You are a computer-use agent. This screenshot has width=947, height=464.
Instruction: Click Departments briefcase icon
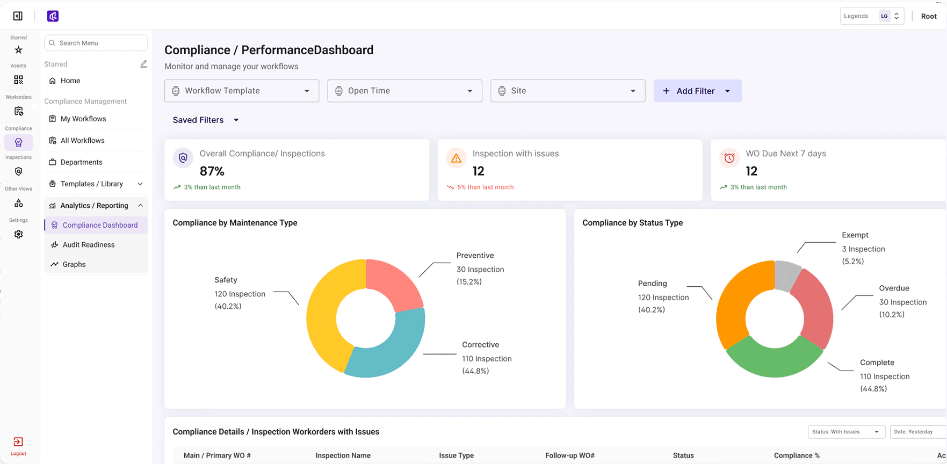click(53, 162)
